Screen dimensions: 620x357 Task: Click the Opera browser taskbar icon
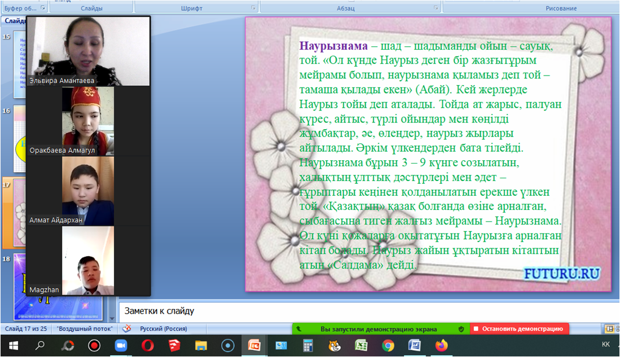(148, 345)
